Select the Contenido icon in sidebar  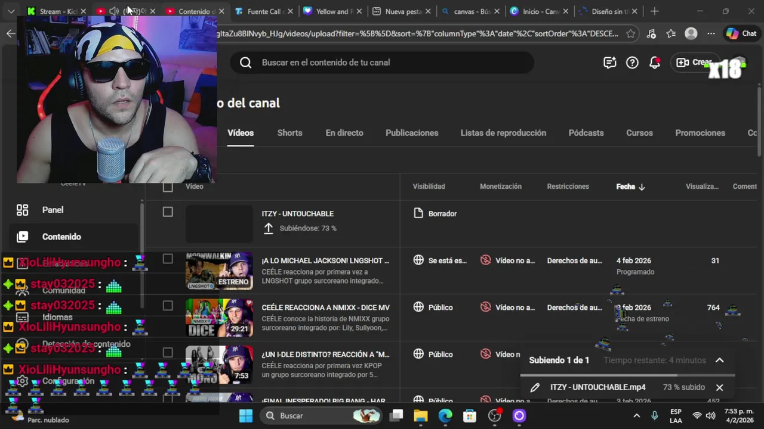[22, 237]
